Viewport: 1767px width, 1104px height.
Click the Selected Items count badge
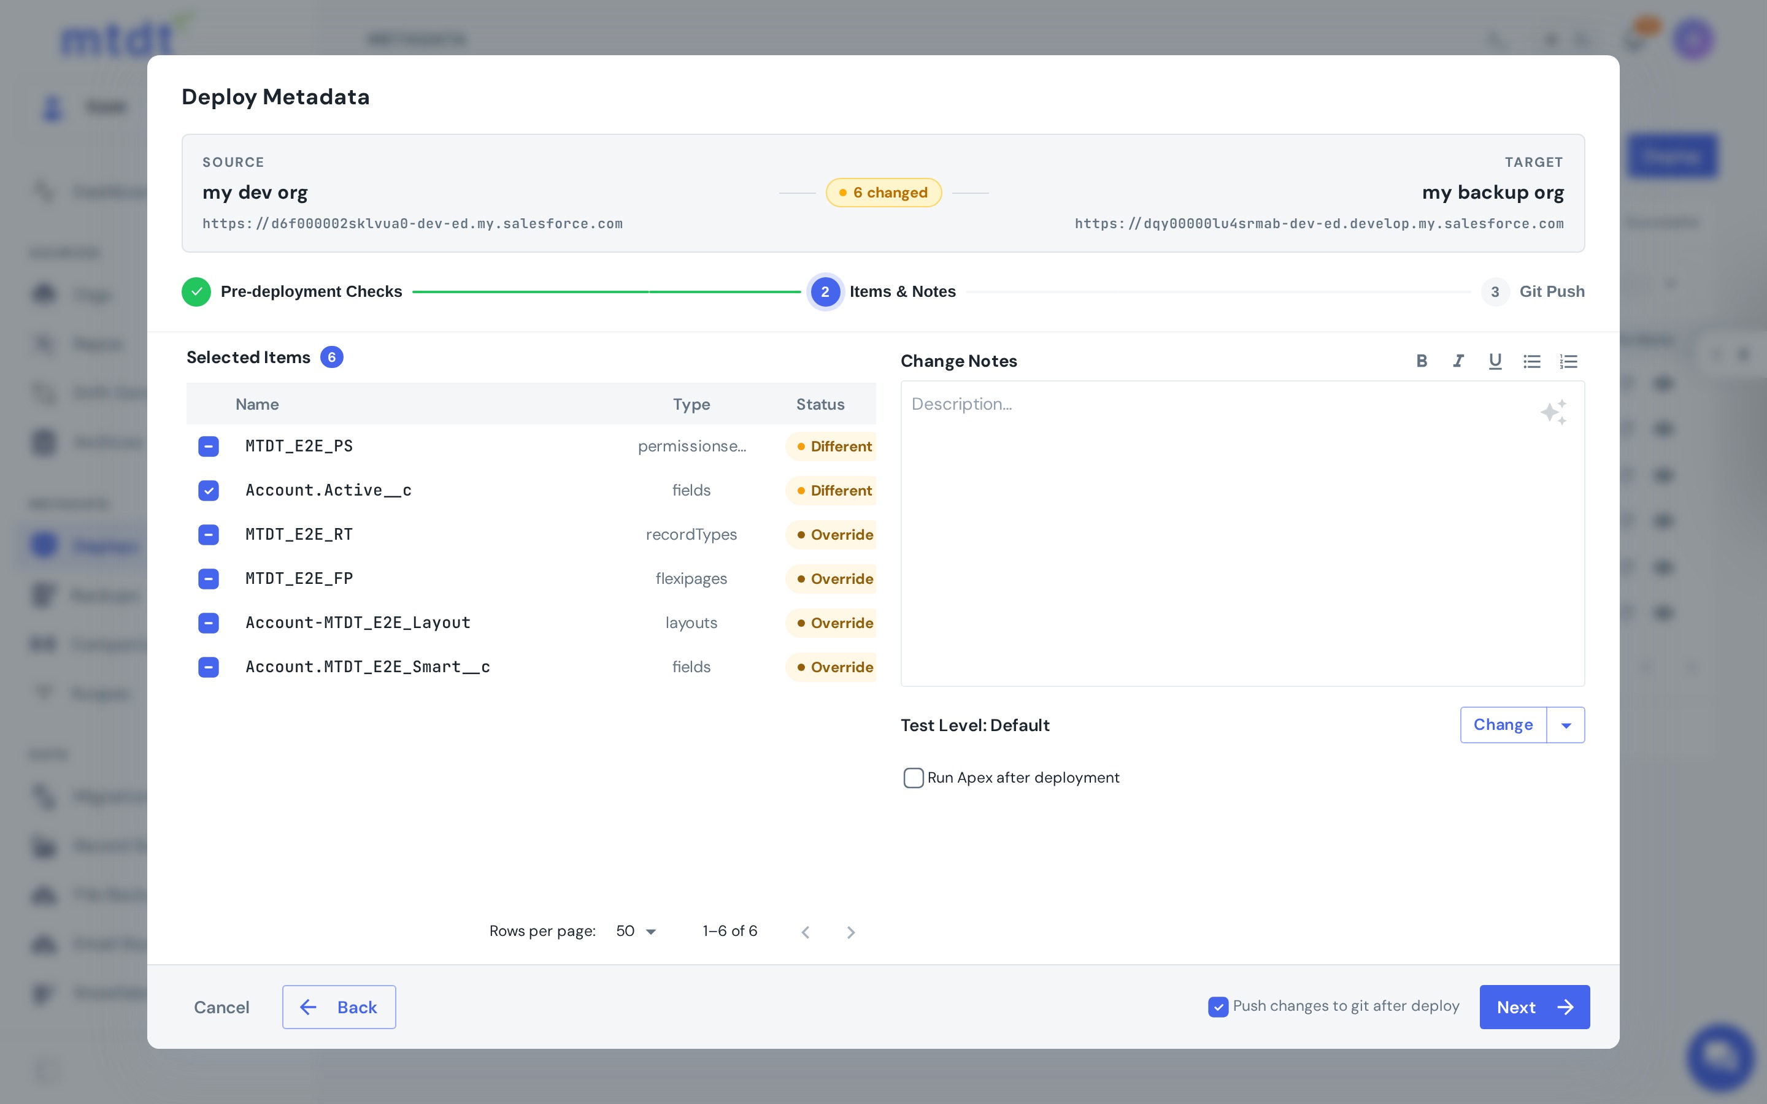[x=331, y=357]
